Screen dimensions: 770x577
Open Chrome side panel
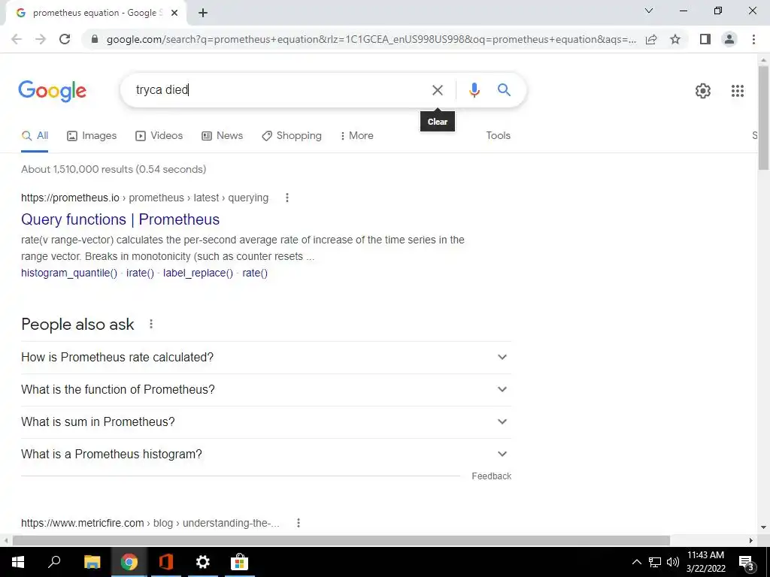(x=705, y=39)
